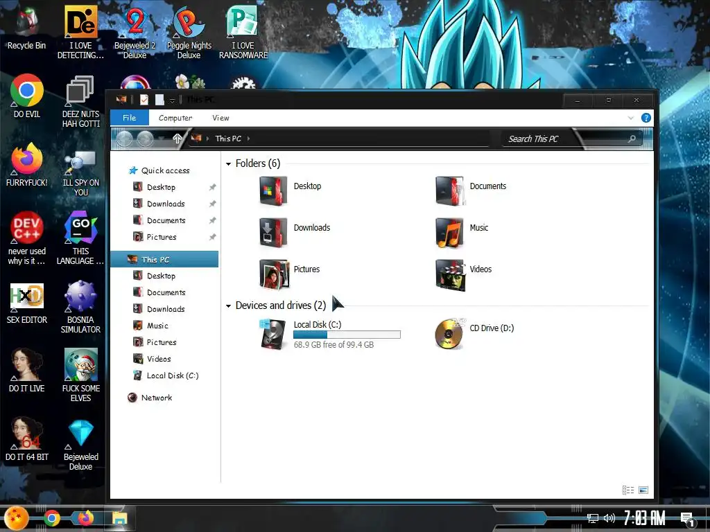
Task: Open the chevron after This PC in address bar
Action: coord(249,139)
